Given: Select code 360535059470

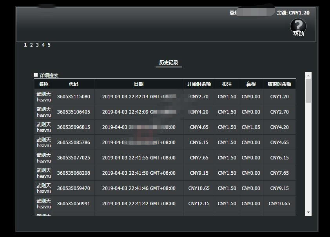Looking at the screenshot, I should click(73, 188).
